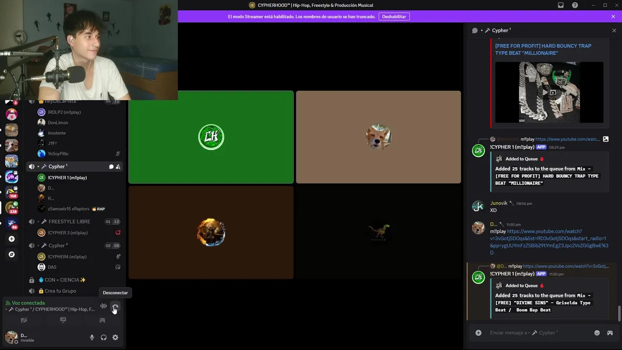Open the Cypher ¹ voice channel
The image size is (622, 350).
pyautogui.click(x=74, y=166)
